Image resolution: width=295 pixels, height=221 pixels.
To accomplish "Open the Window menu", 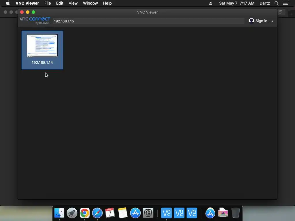I will point(90,3).
